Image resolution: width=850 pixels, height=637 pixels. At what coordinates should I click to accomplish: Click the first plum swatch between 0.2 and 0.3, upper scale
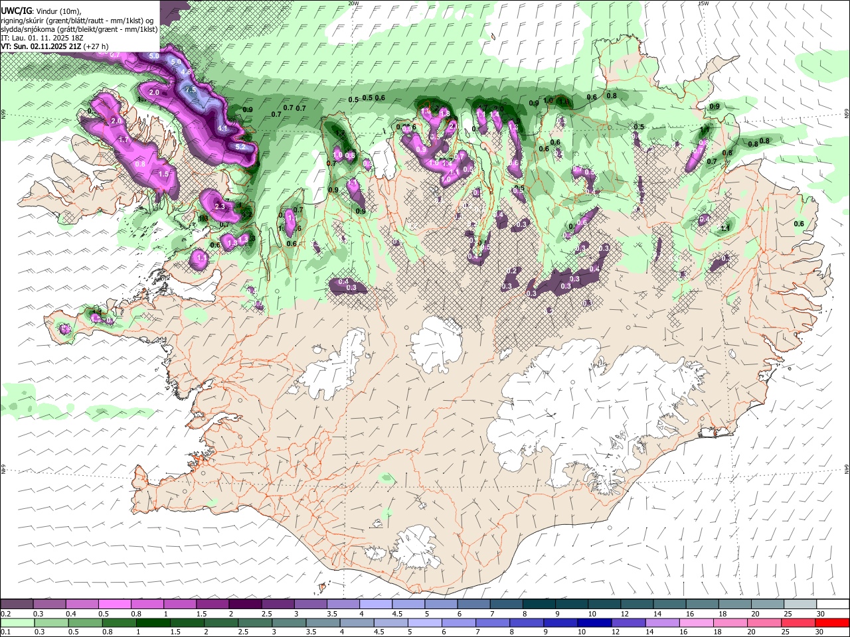coord(17,604)
